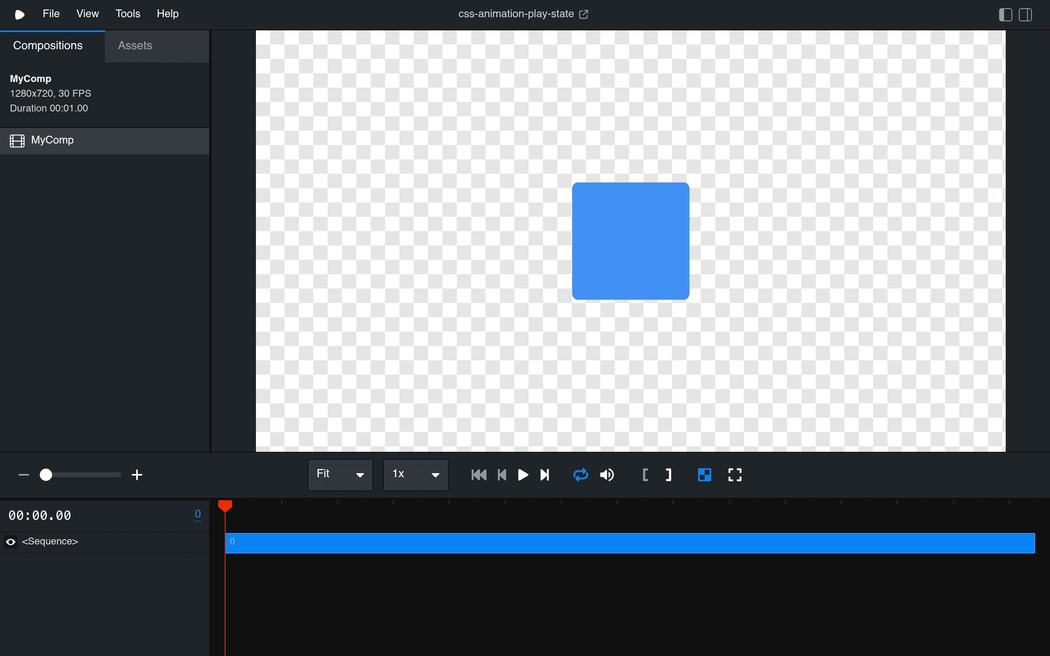Play the composition
Image resolution: width=1050 pixels, height=656 pixels.
(523, 475)
